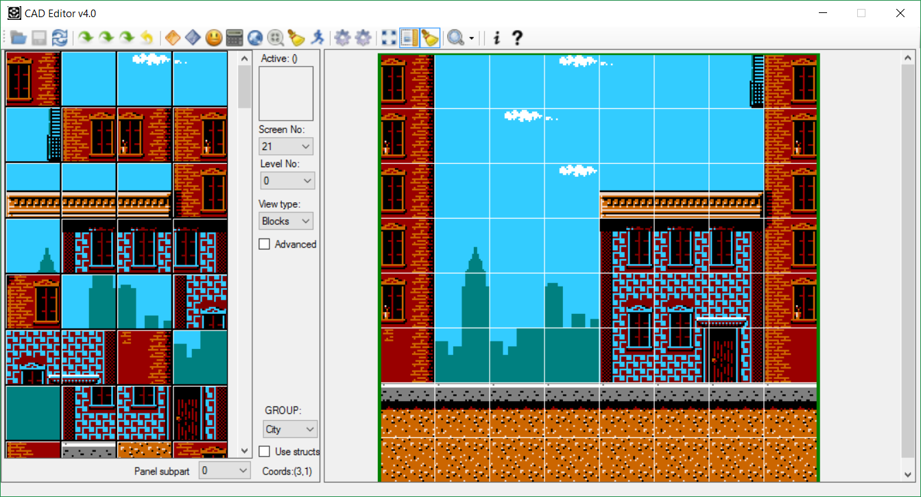The width and height of the screenshot is (921, 497).
Task: Select the pointed tower skyline block
Action: point(33,246)
